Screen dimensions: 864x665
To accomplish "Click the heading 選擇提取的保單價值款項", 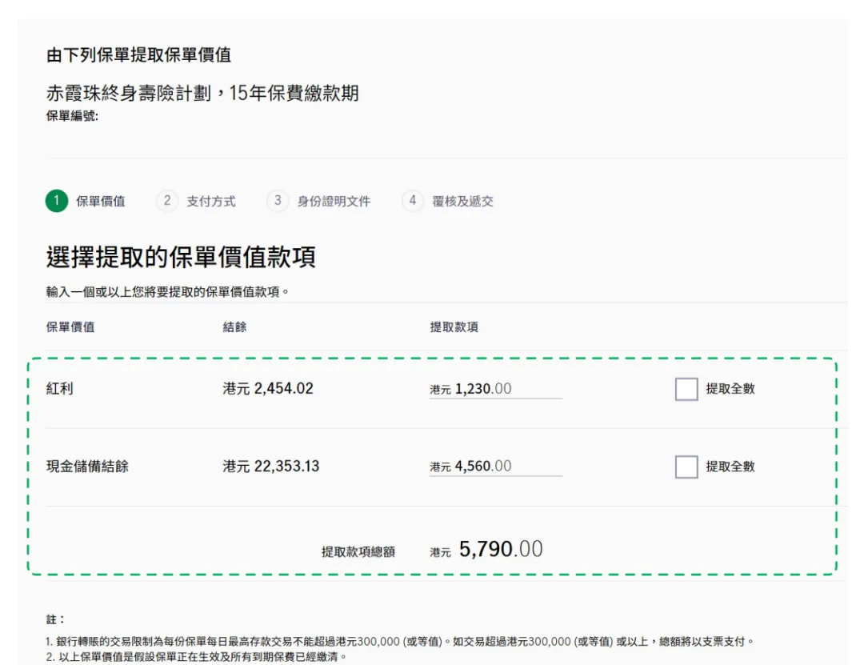I will coord(181,257).
